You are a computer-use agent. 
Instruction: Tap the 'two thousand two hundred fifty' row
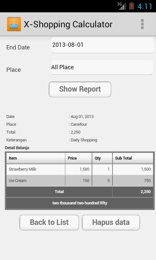pyautogui.click(x=80, y=203)
